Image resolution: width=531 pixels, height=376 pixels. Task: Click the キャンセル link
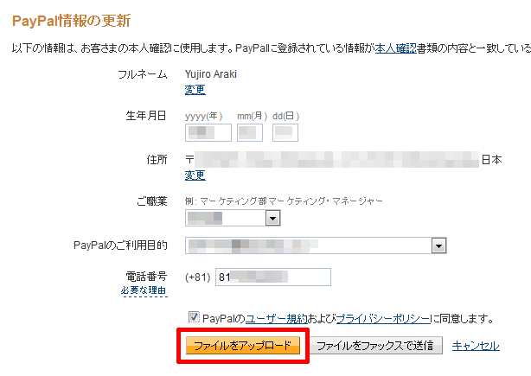[x=476, y=346]
